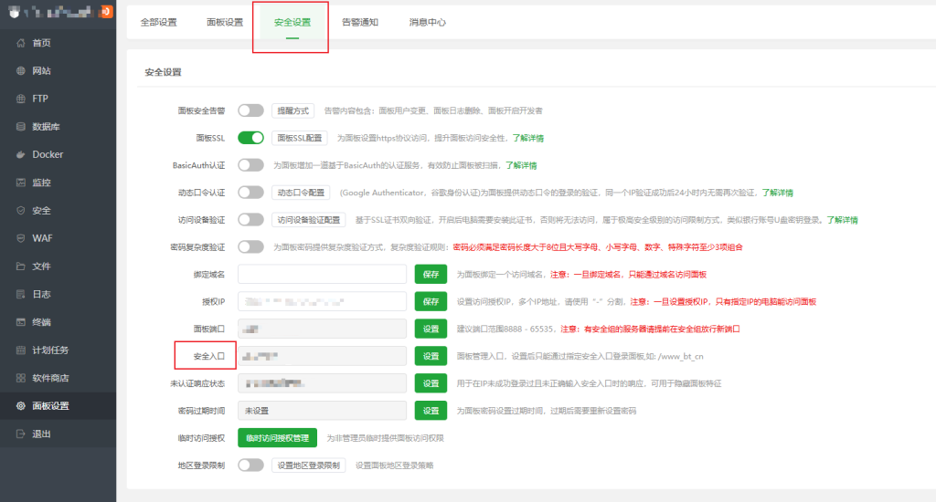Click the 动态口令配置 button

coord(301,193)
